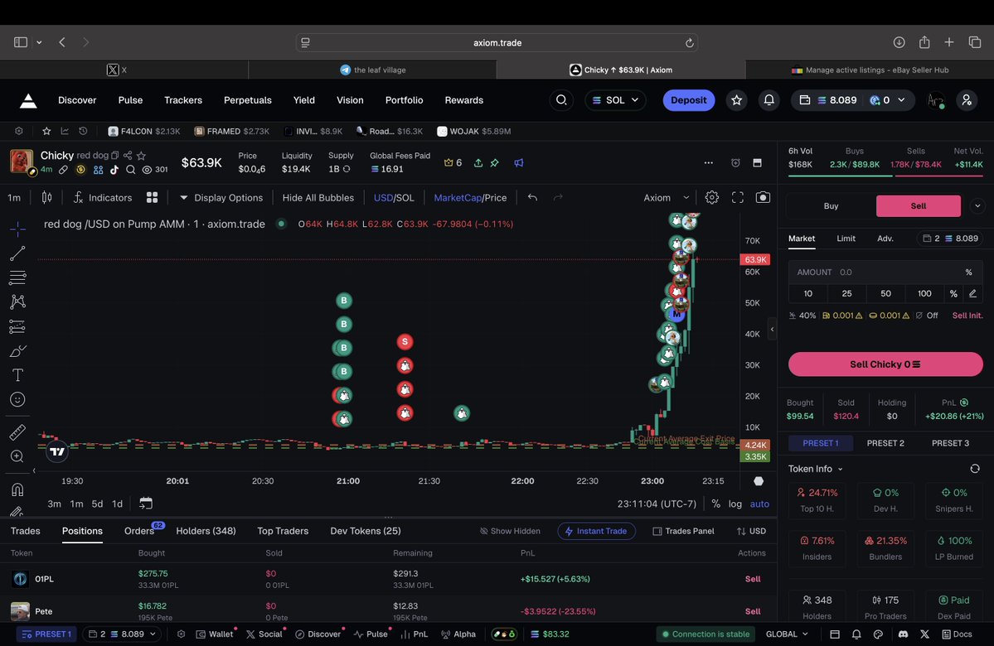Toggle Show Hidden positions
The height and width of the screenshot is (646, 994).
click(x=511, y=531)
